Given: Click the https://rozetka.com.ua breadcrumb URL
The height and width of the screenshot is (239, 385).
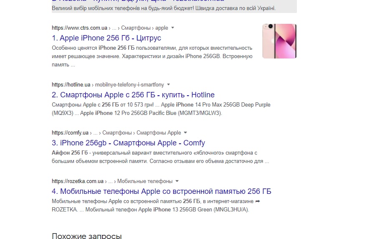Looking at the screenshot, I should point(78,181).
